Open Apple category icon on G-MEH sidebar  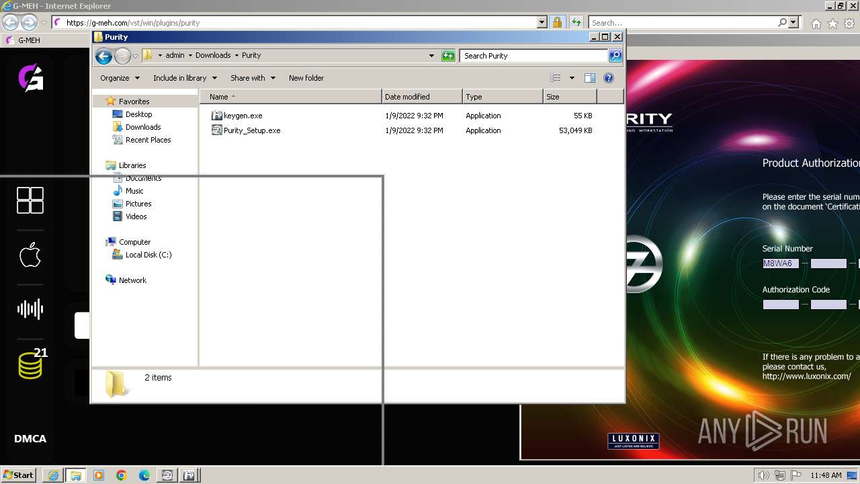30,255
